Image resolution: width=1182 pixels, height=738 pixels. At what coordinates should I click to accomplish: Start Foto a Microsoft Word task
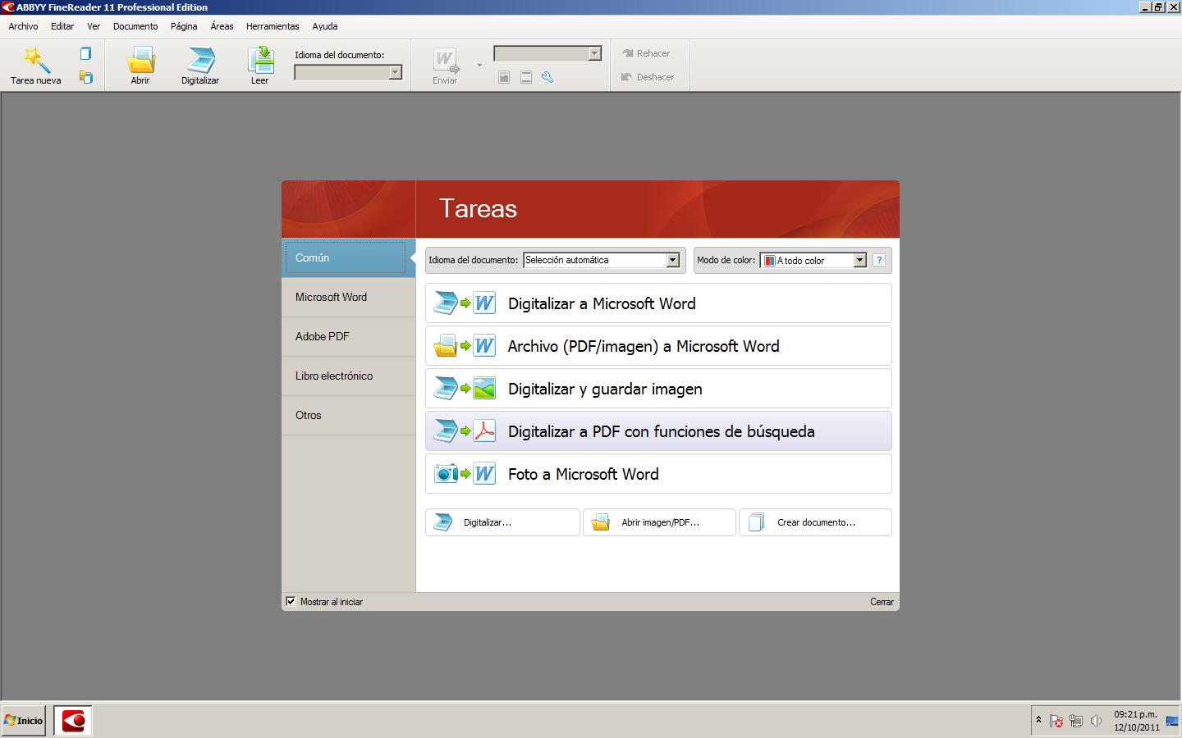[x=658, y=474]
